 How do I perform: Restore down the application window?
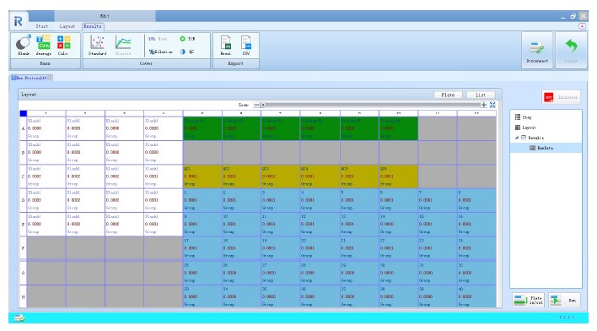(x=573, y=16)
